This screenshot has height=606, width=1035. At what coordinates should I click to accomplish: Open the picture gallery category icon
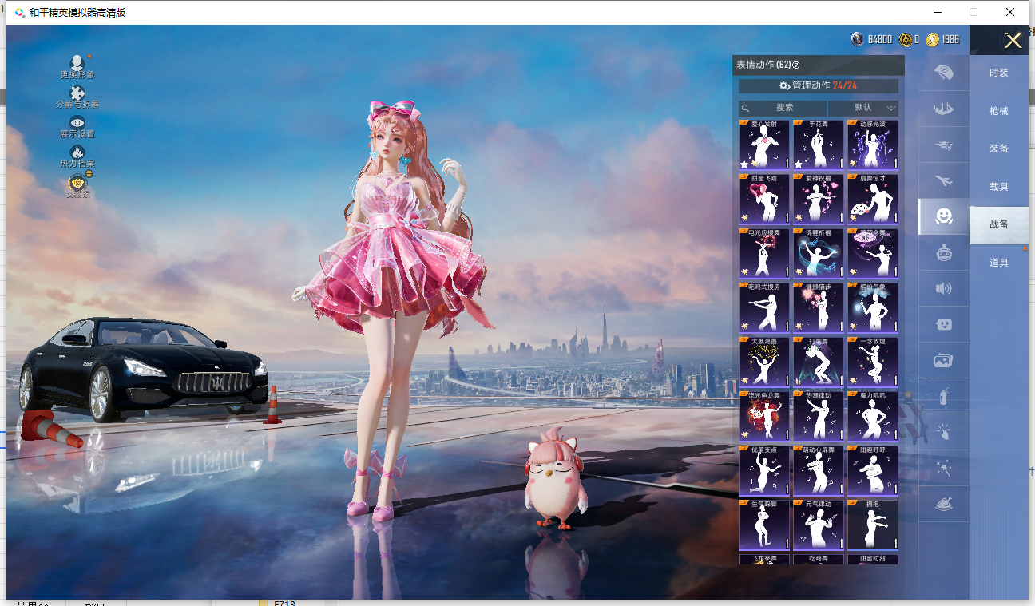[x=944, y=360]
